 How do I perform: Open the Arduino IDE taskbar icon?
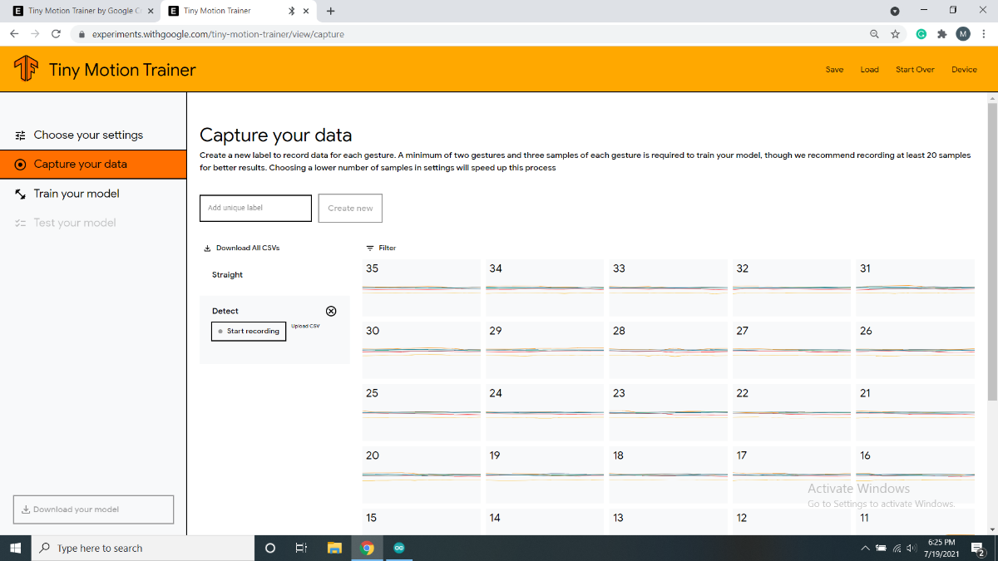tap(399, 548)
